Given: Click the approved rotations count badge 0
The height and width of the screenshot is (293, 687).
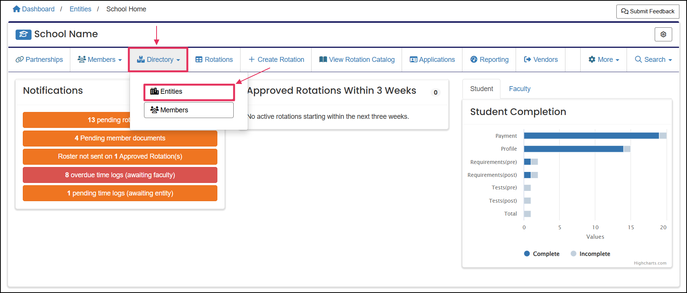Looking at the screenshot, I should (435, 92).
